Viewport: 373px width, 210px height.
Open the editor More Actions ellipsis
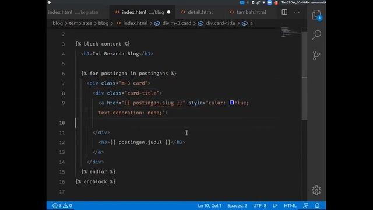coord(297,12)
